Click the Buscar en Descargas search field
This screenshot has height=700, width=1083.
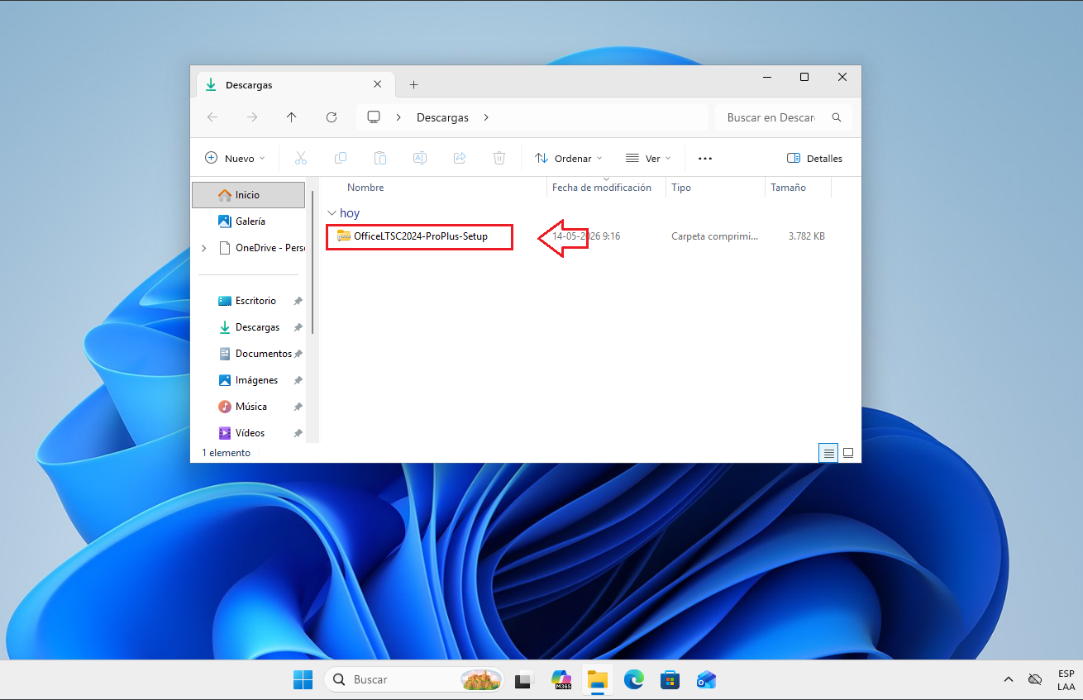(x=783, y=117)
